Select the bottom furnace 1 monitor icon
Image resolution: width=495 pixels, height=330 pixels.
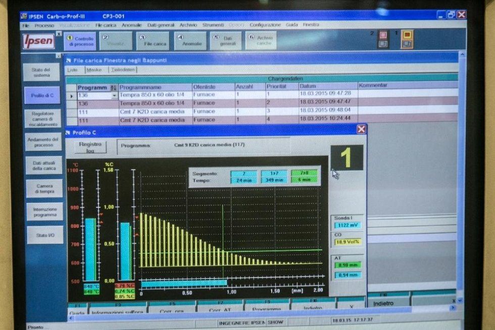pos(407,44)
